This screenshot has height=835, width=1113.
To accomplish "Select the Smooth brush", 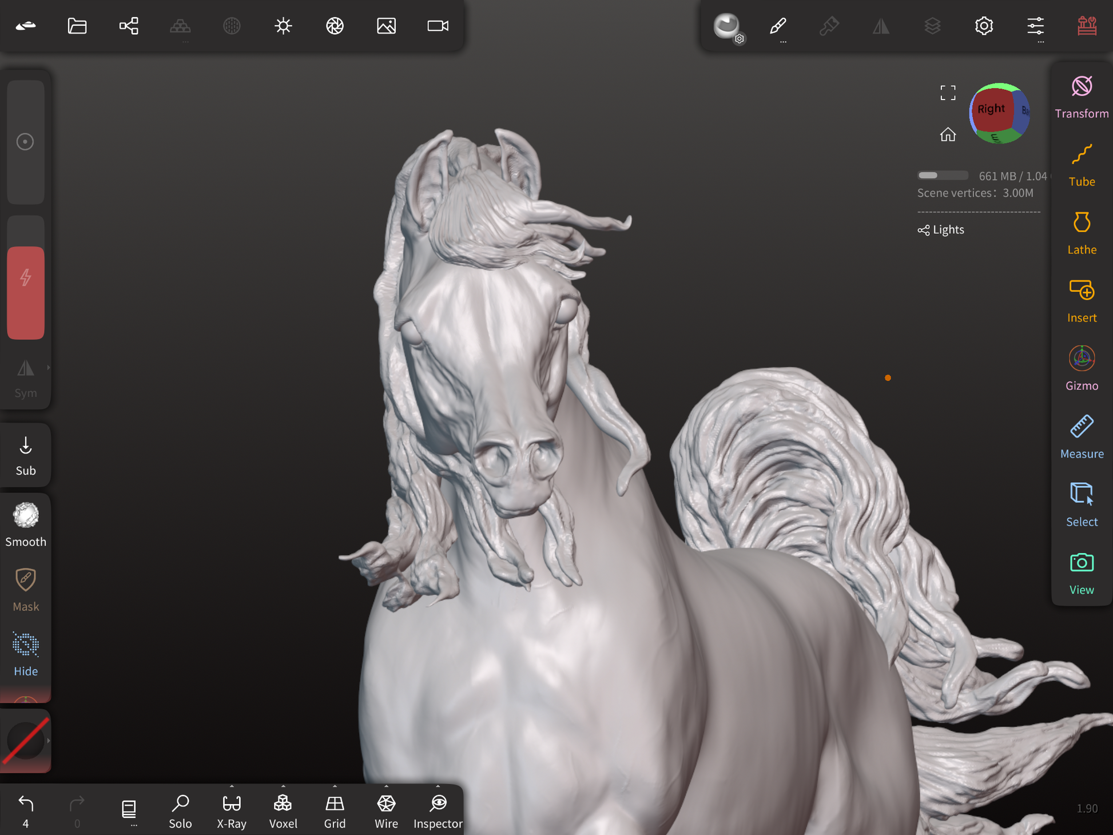I will [x=26, y=524].
